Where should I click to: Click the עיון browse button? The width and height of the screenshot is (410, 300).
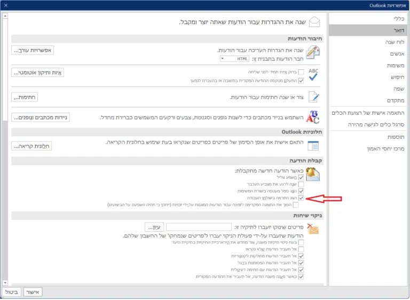[x=154, y=227]
